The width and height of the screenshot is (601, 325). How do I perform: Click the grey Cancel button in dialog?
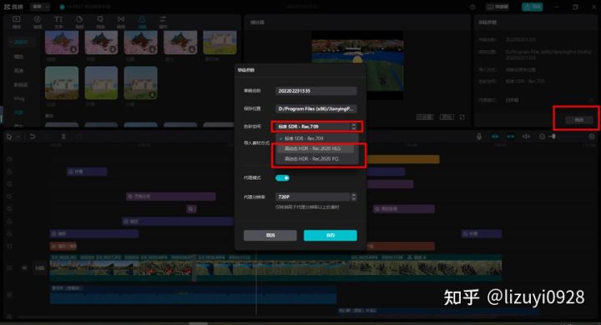(270, 235)
